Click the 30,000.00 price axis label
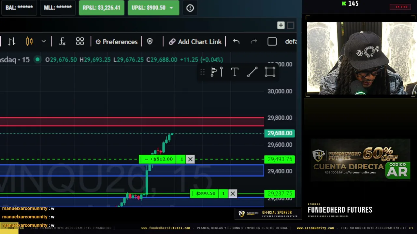 click(x=280, y=91)
